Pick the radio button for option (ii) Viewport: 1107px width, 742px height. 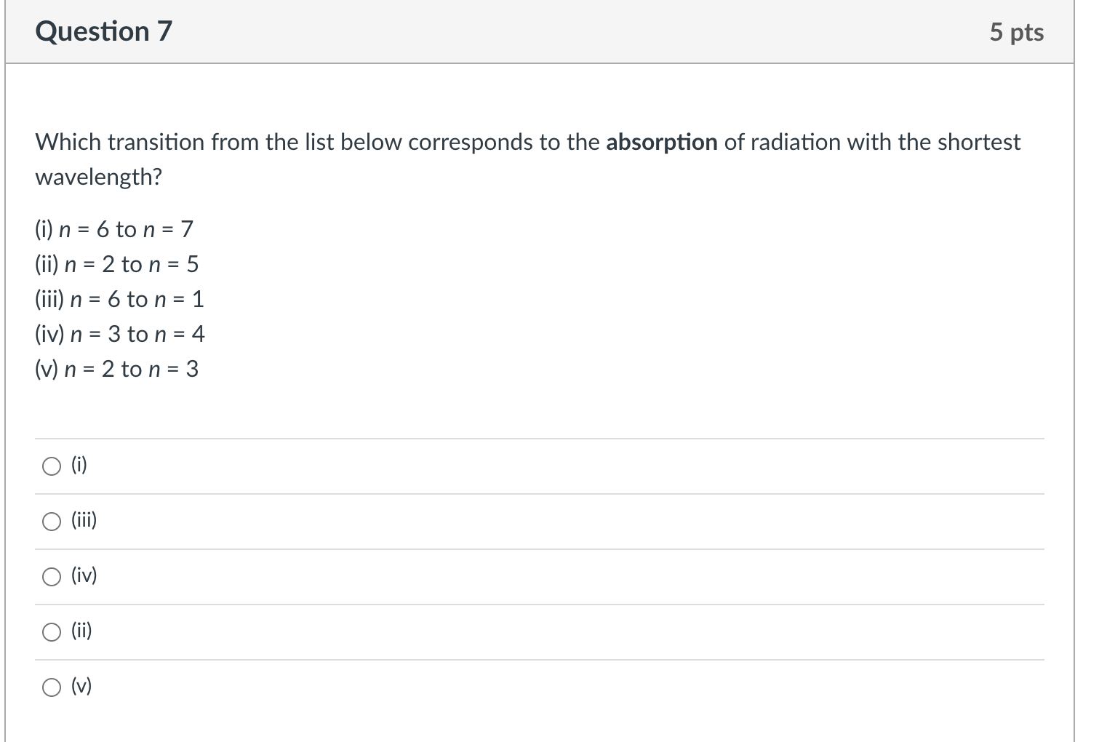(52, 632)
